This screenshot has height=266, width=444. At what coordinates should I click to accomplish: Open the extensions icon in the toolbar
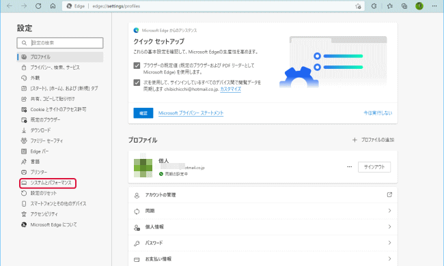pos(374,6)
